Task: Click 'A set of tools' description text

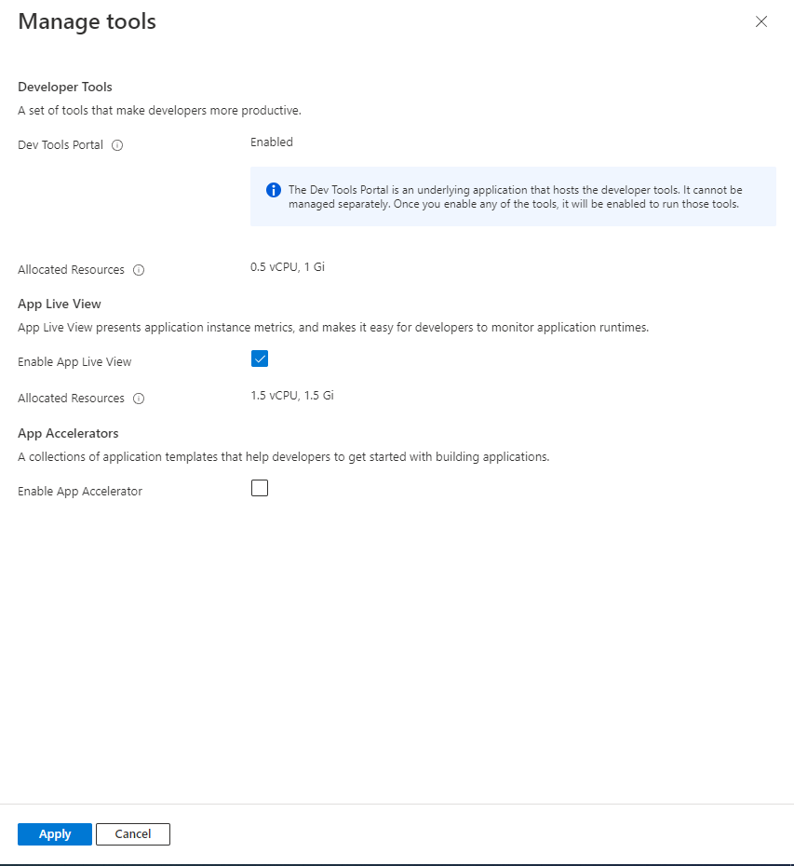Action: pos(159,111)
